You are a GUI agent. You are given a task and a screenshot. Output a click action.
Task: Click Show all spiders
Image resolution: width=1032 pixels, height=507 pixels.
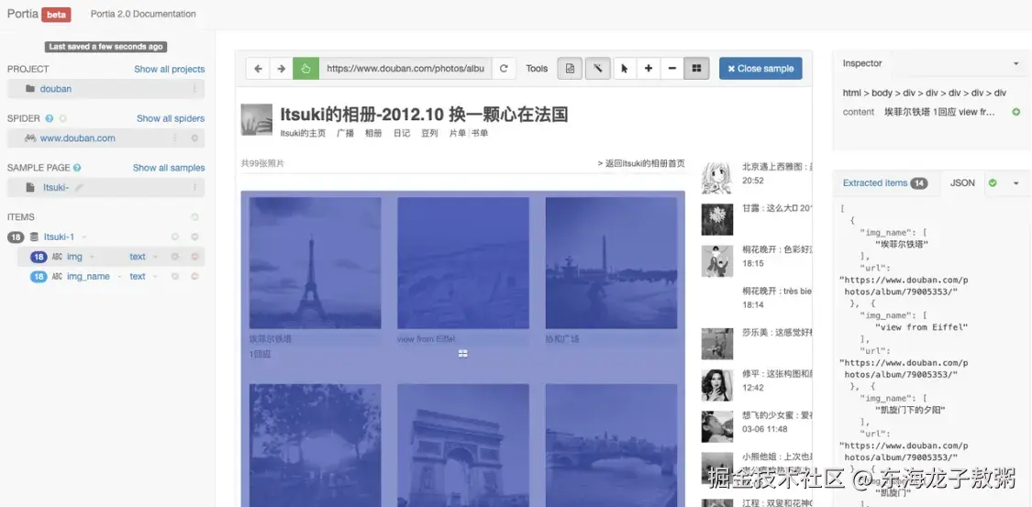[171, 118]
